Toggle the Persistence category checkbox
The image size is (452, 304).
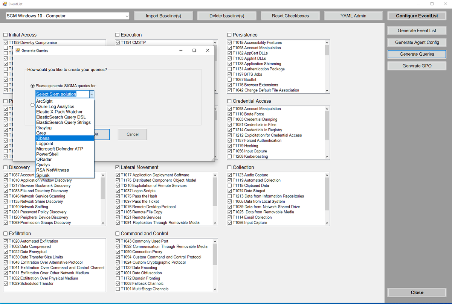pos(229,35)
